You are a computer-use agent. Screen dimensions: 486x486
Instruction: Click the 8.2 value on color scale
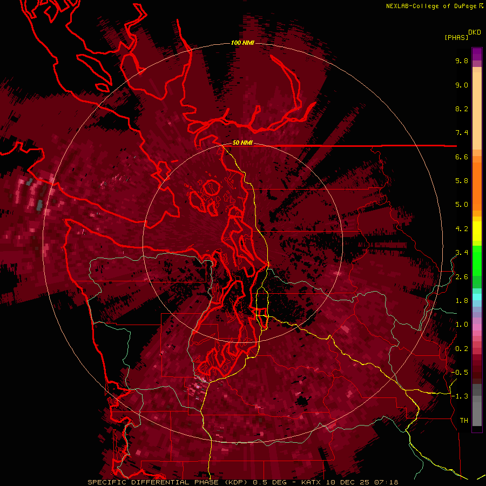tap(462, 109)
